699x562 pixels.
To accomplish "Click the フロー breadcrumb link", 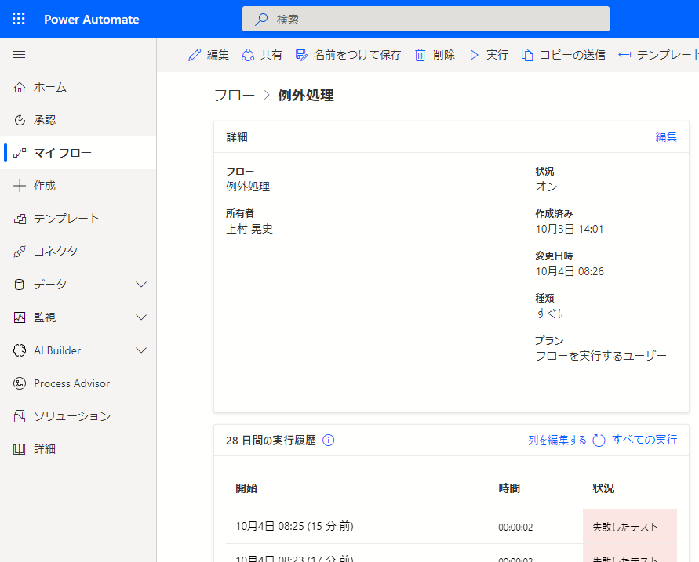I will point(235,96).
